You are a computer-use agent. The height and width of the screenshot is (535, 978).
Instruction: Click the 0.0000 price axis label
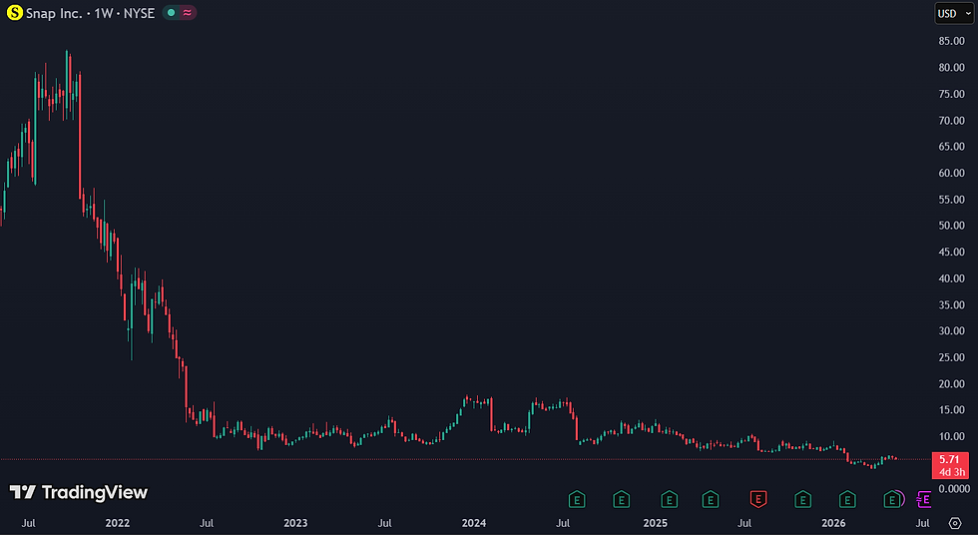pyautogui.click(x=954, y=489)
